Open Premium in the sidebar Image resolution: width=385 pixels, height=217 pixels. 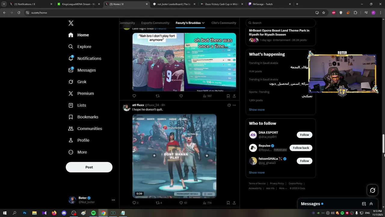coord(81,93)
